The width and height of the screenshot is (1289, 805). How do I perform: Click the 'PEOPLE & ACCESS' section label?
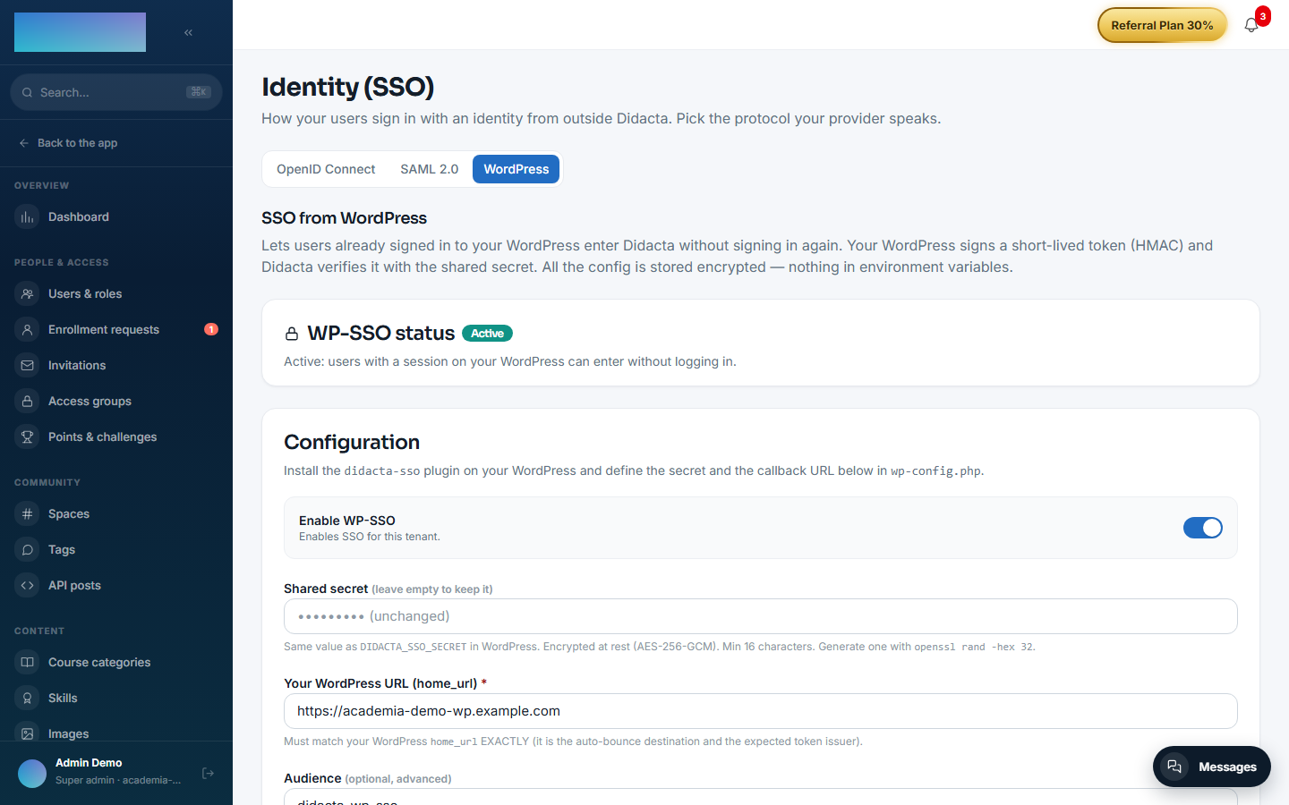(62, 263)
